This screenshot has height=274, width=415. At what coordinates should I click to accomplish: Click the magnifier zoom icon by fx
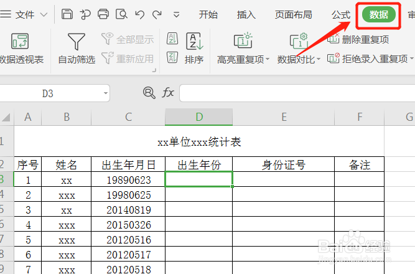click(x=149, y=93)
